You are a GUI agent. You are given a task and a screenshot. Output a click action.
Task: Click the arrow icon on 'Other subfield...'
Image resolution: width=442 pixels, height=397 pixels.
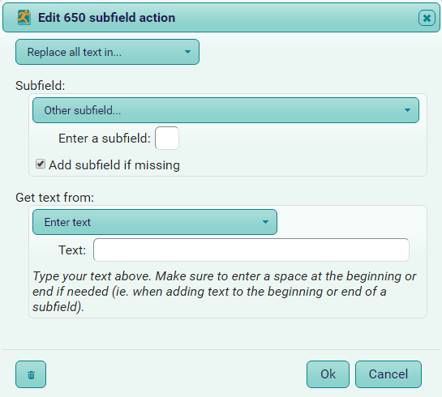pyautogui.click(x=407, y=110)
